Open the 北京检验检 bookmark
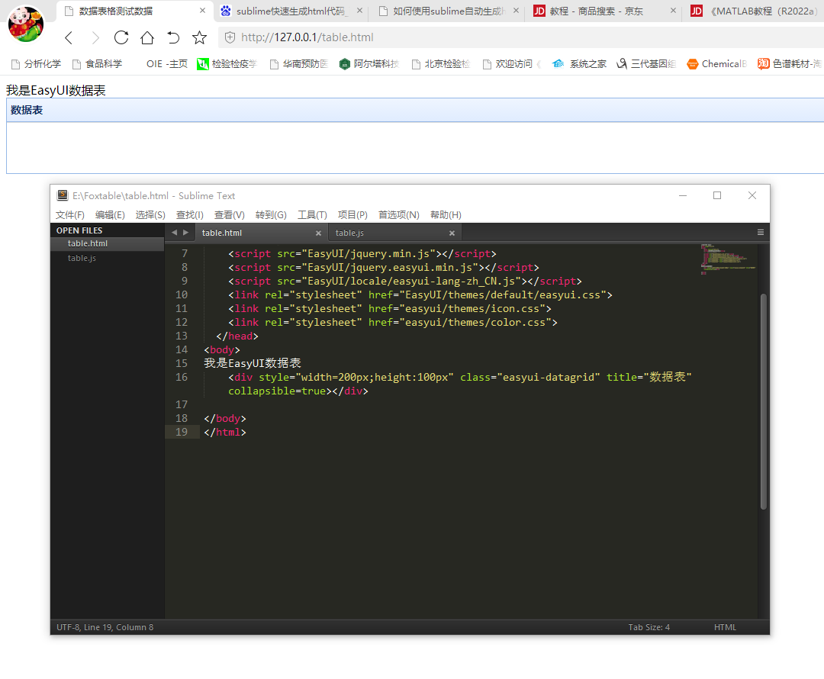 tap(440, 64)
